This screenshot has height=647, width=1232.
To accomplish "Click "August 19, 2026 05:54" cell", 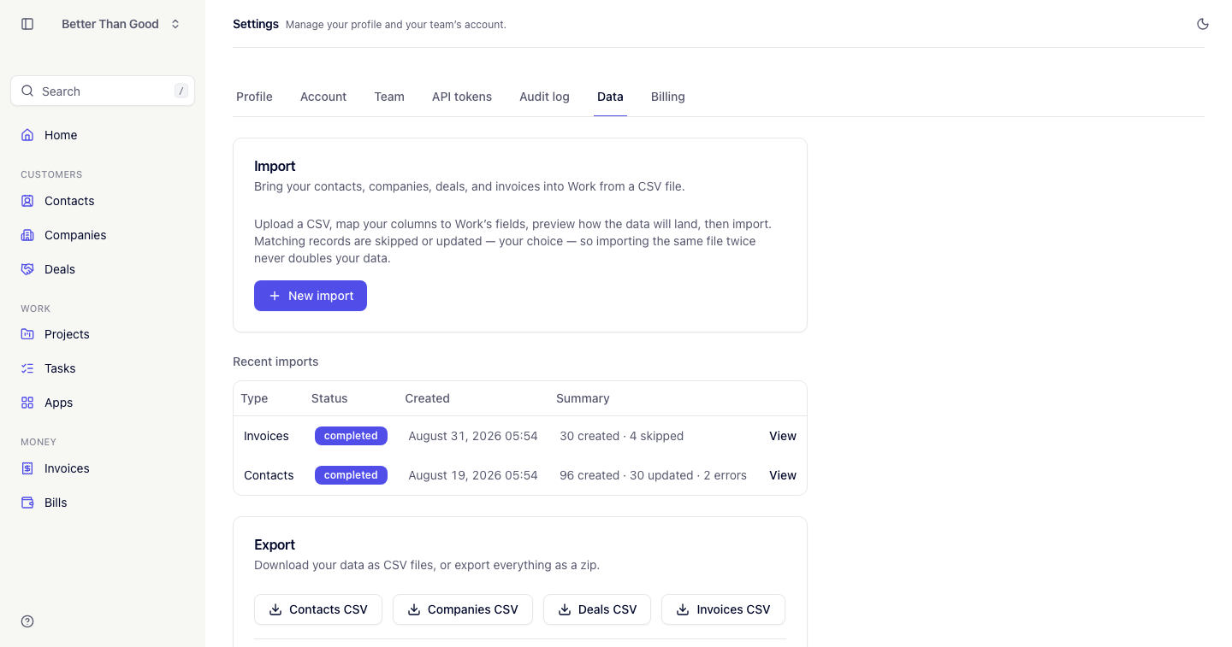I will pyautogui.click(x=473, y=475).
